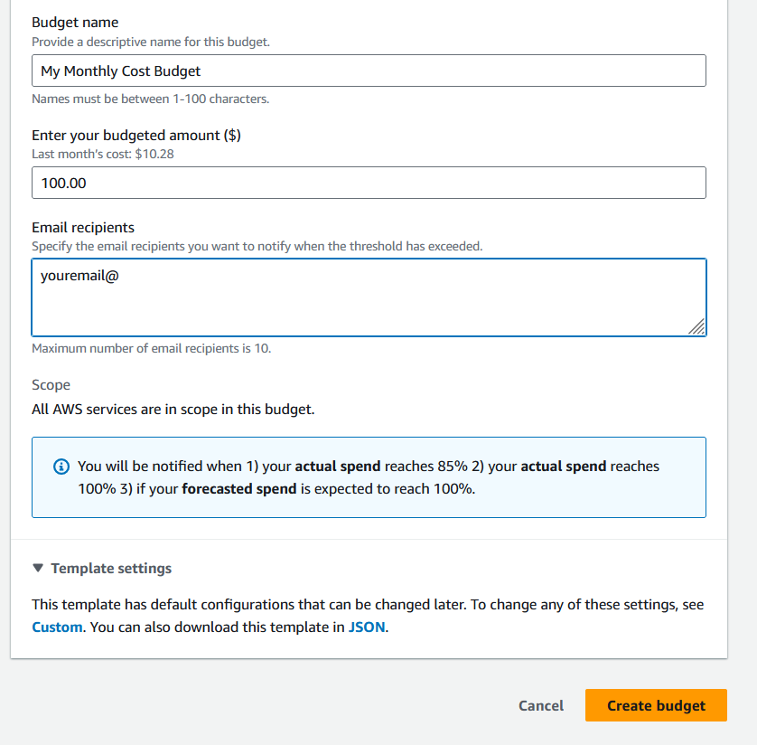Collapse the Template settings triangle
Viewport: 757px width, 745px height.
(x=38, y=568)
